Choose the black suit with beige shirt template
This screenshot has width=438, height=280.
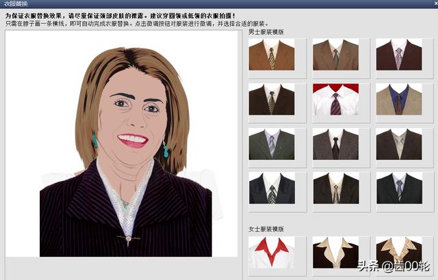click(x=335, y=188)
